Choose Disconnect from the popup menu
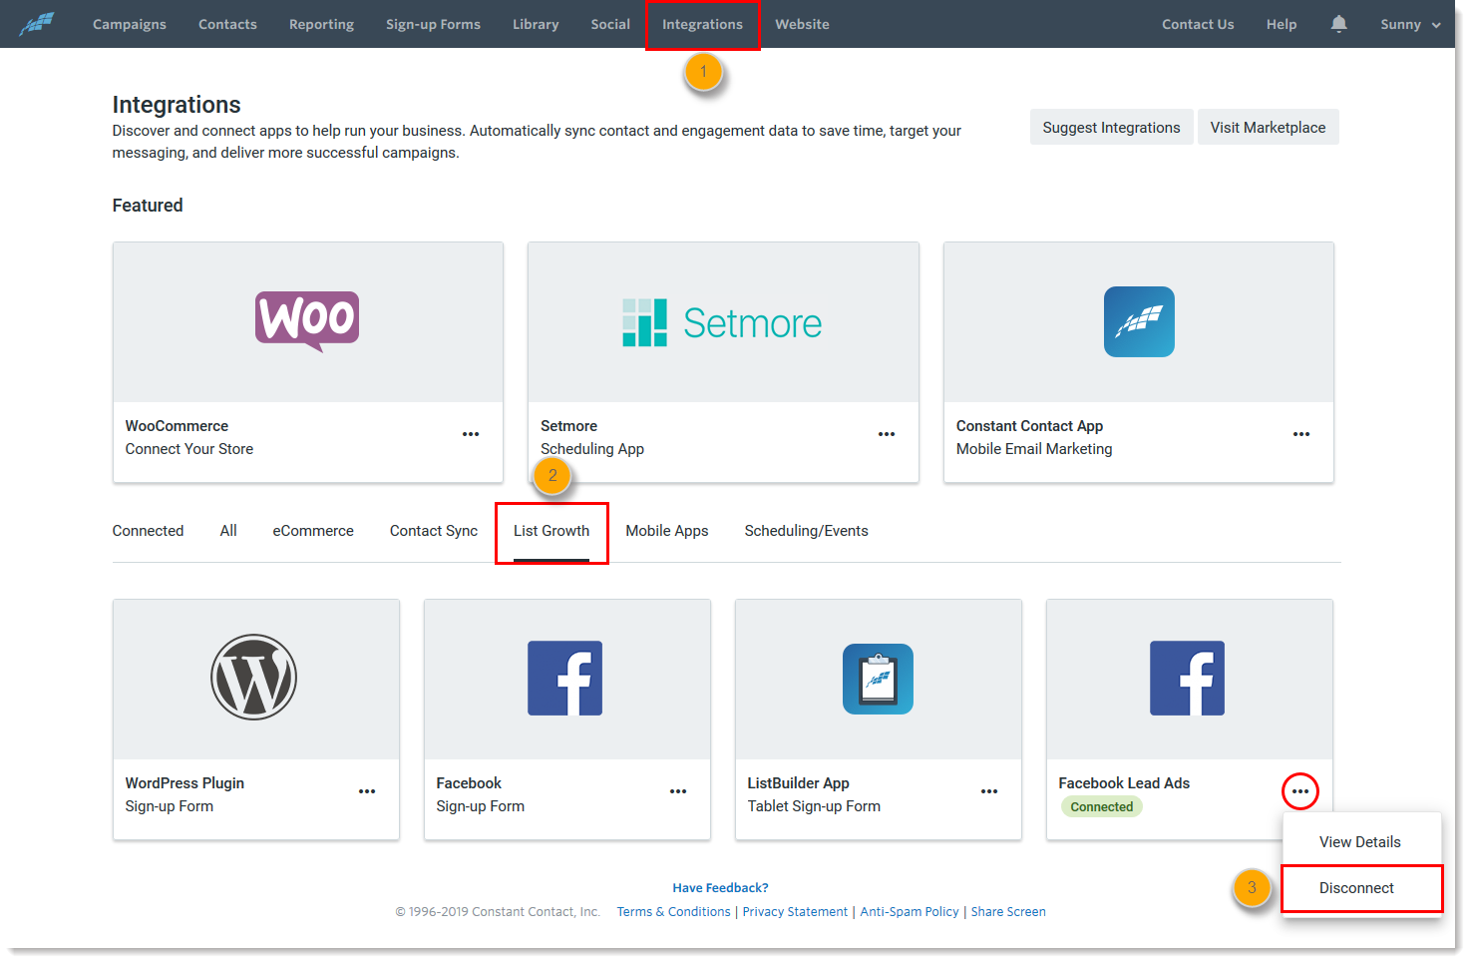The image size is (1470, 963). tap(1356, 888)
